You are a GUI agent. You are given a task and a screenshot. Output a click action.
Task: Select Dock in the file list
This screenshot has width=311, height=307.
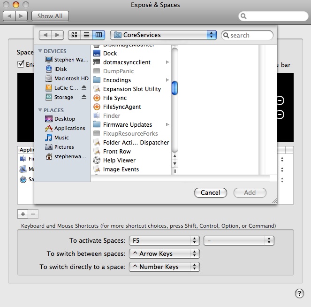click(x=131, y=53)
